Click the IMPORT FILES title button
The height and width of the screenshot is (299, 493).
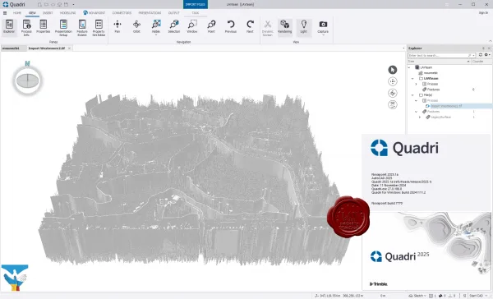[x=196, y=4]
